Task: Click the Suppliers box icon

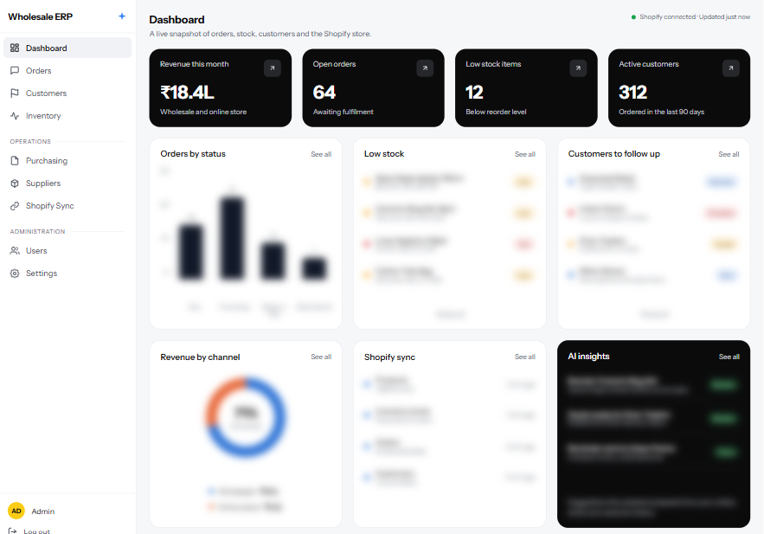Action: (x=15, y=183)
